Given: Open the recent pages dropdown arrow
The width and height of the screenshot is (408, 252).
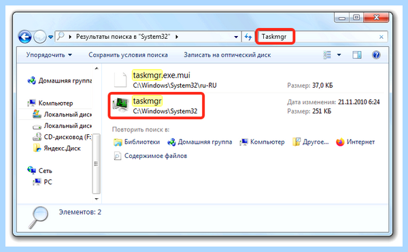Looking at the screenshot, I should (51, 37).
